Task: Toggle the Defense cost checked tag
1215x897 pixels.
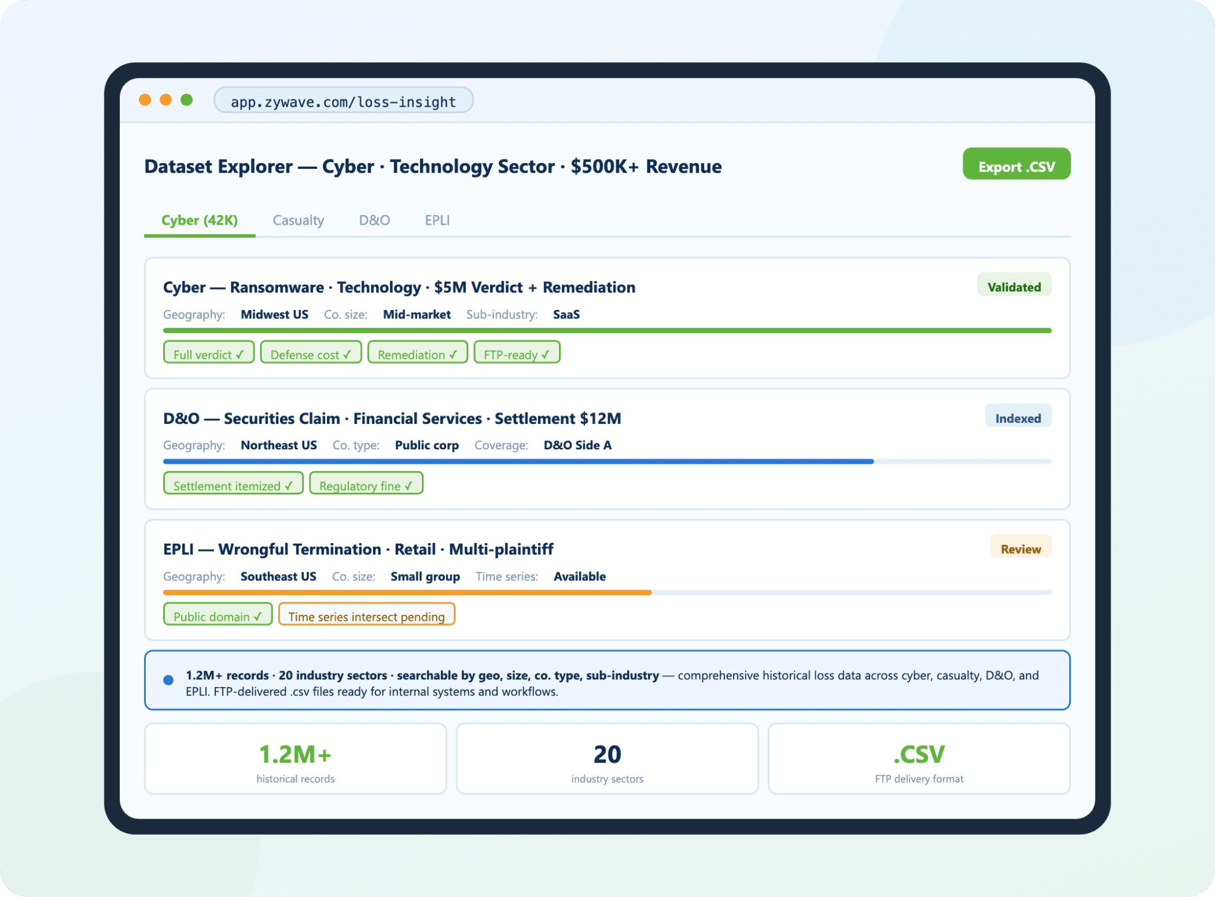Action: (310, 353)
